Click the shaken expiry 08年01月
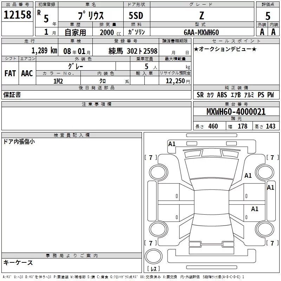Image resolution: width=281 pixels, height=281 pixels. [77, 51]
